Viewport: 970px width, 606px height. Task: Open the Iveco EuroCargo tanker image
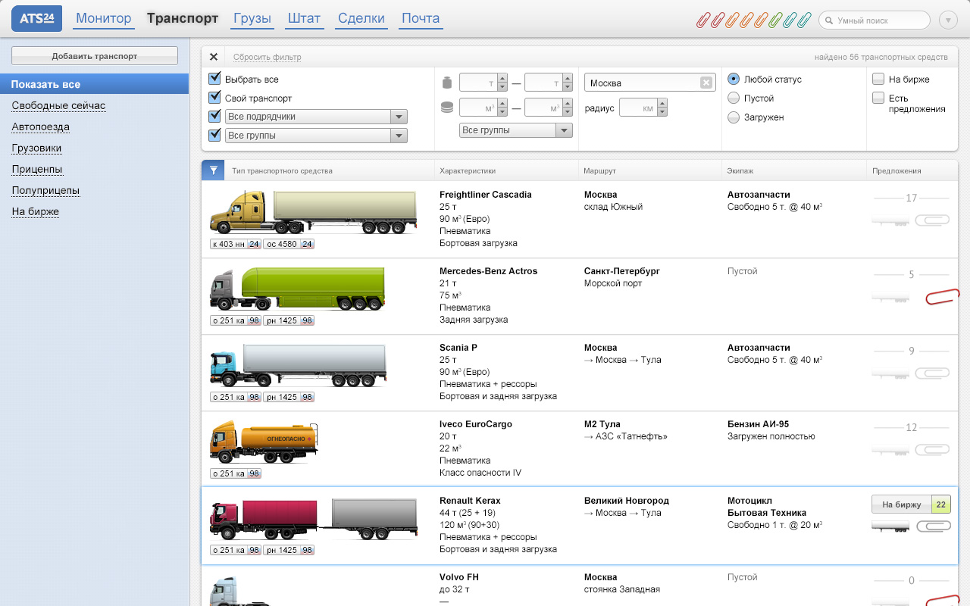click(x=264, y=442)
